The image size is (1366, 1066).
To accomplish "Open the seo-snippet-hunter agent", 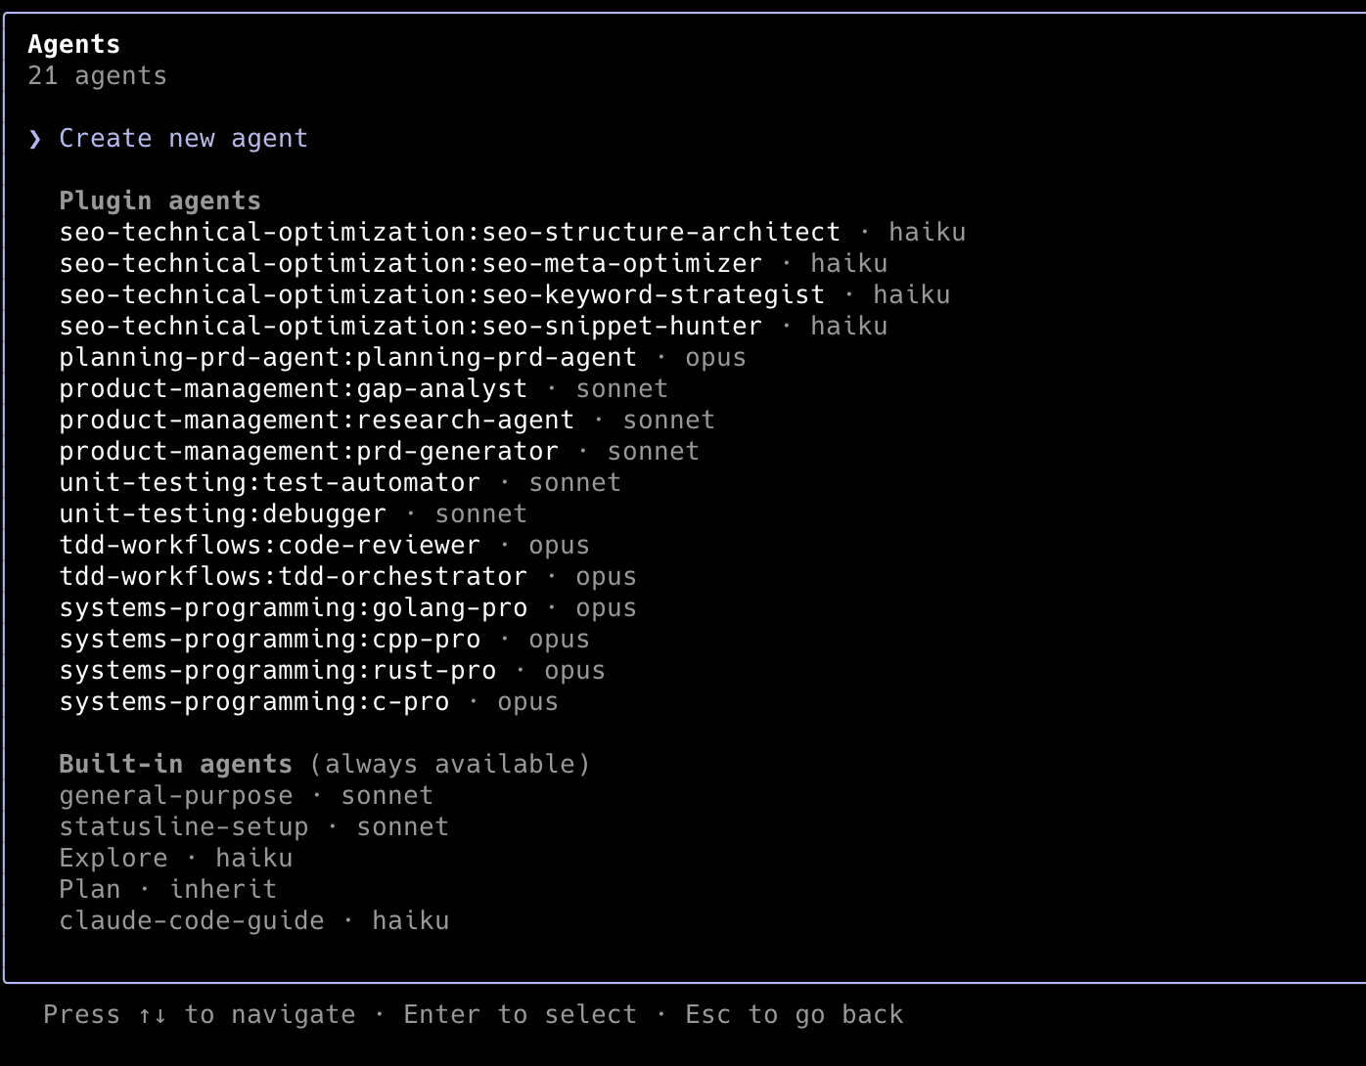I will coord(410,327).
